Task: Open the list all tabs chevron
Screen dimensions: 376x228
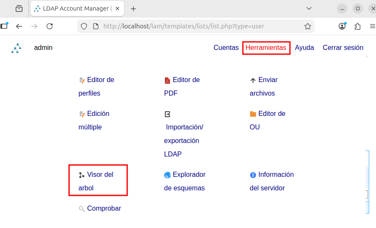Action: [x=309, y=8]
